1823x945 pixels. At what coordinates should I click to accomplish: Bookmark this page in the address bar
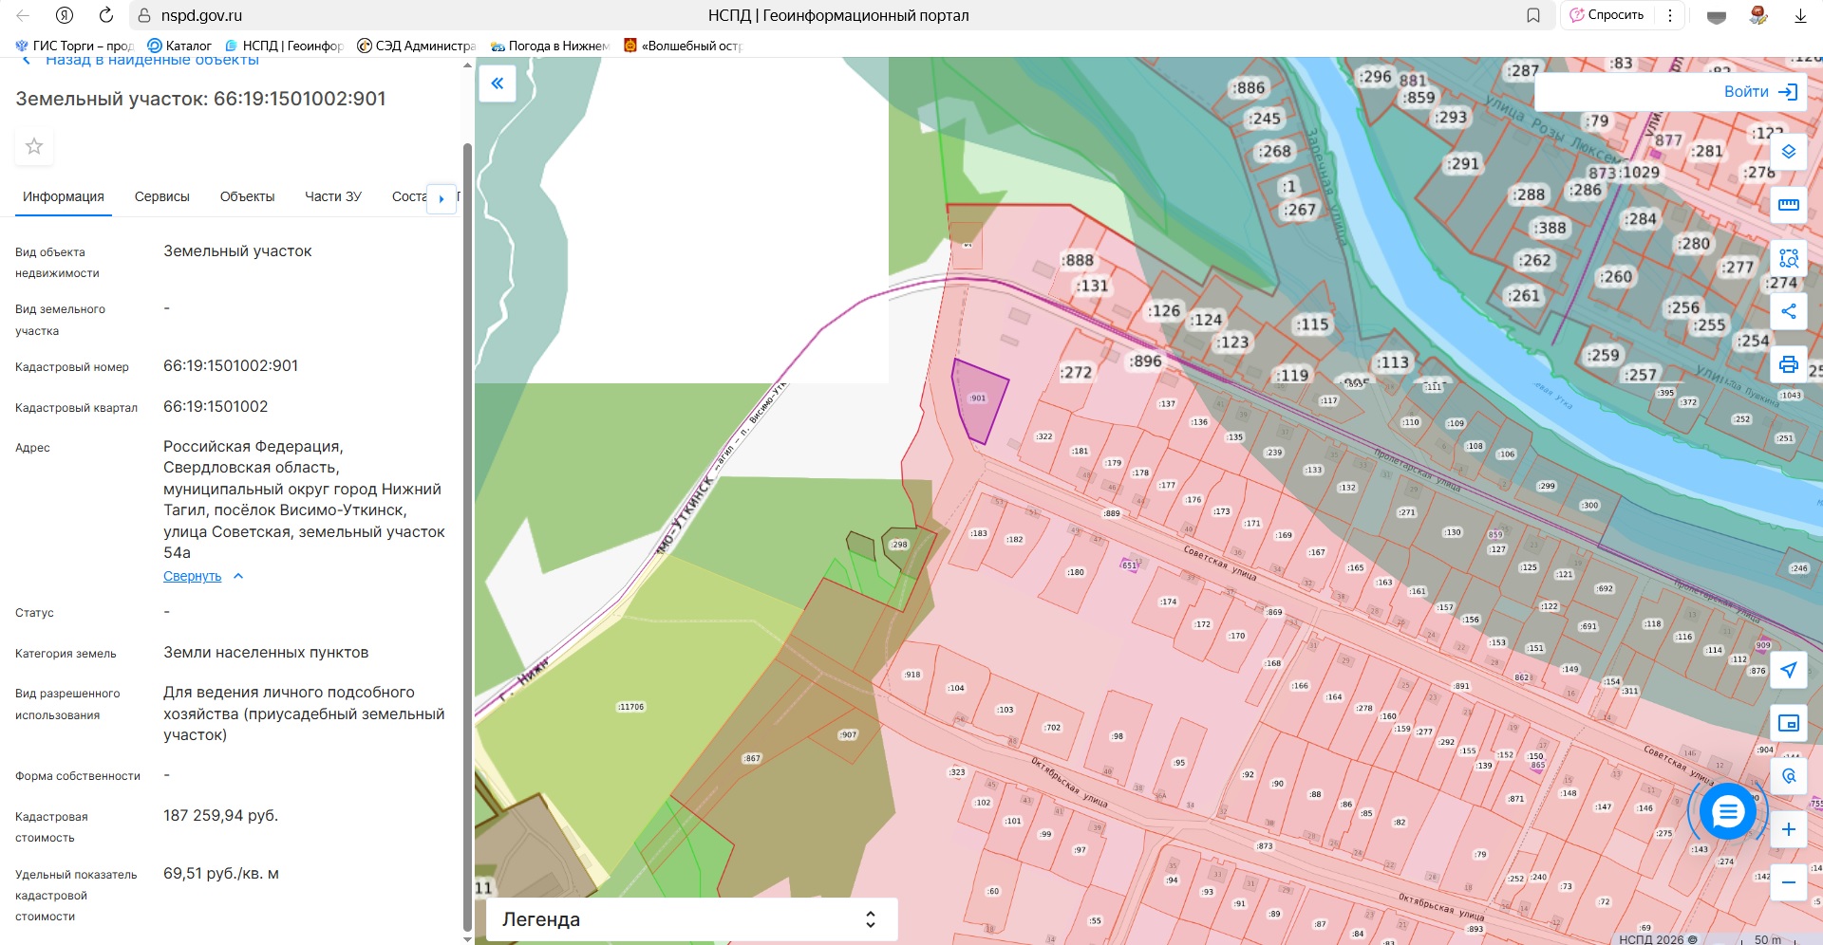[x=1532, y=15]
